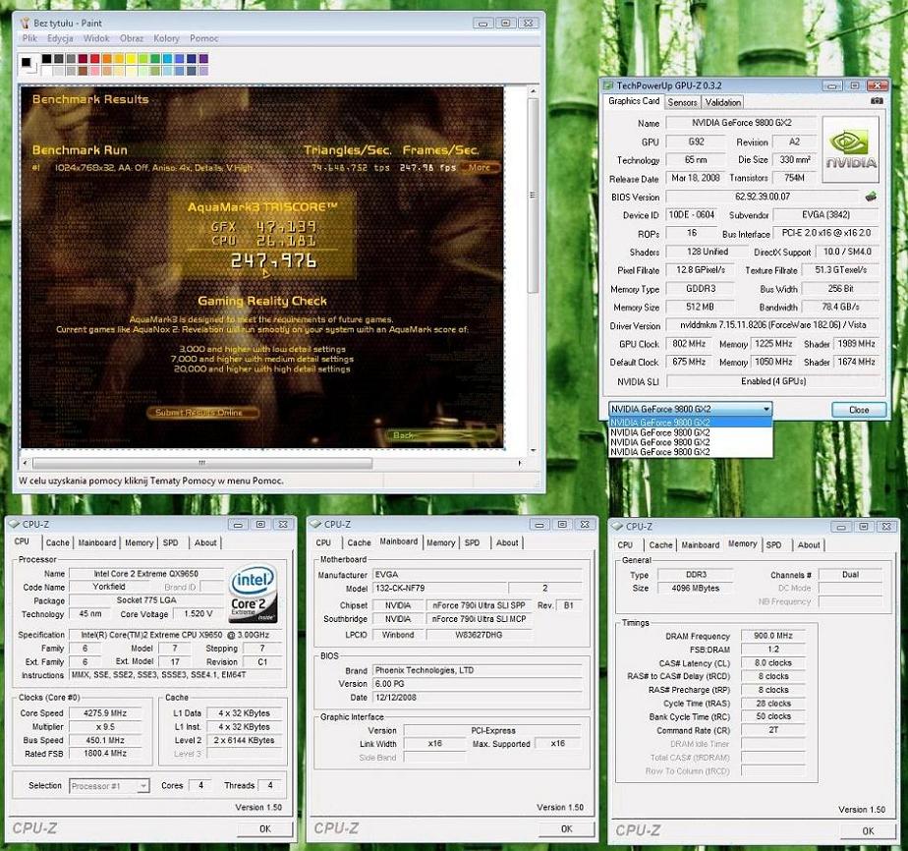The width and height of the screenshot is (908, 851).
Task: Click the Cores field showing 4
Action: [200, 785]
